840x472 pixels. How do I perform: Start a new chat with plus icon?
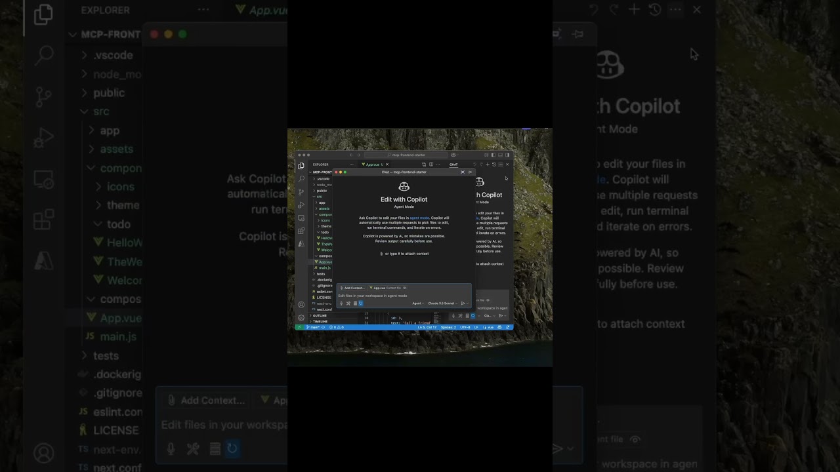click(x=488, y=165)
